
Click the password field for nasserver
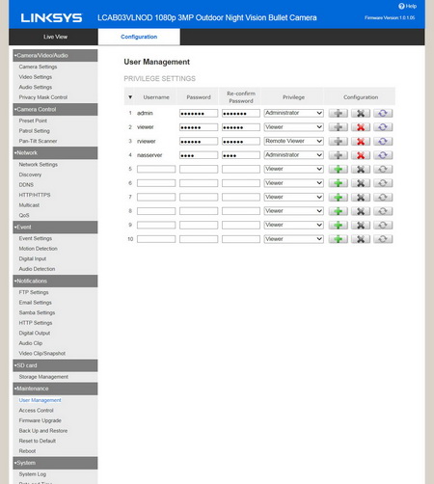(199, 155)
